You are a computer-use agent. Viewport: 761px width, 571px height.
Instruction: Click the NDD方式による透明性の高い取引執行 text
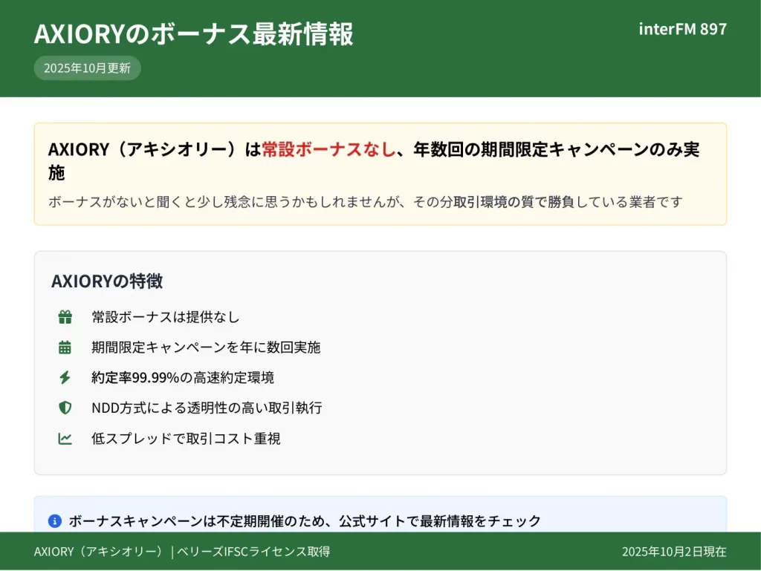207,408
